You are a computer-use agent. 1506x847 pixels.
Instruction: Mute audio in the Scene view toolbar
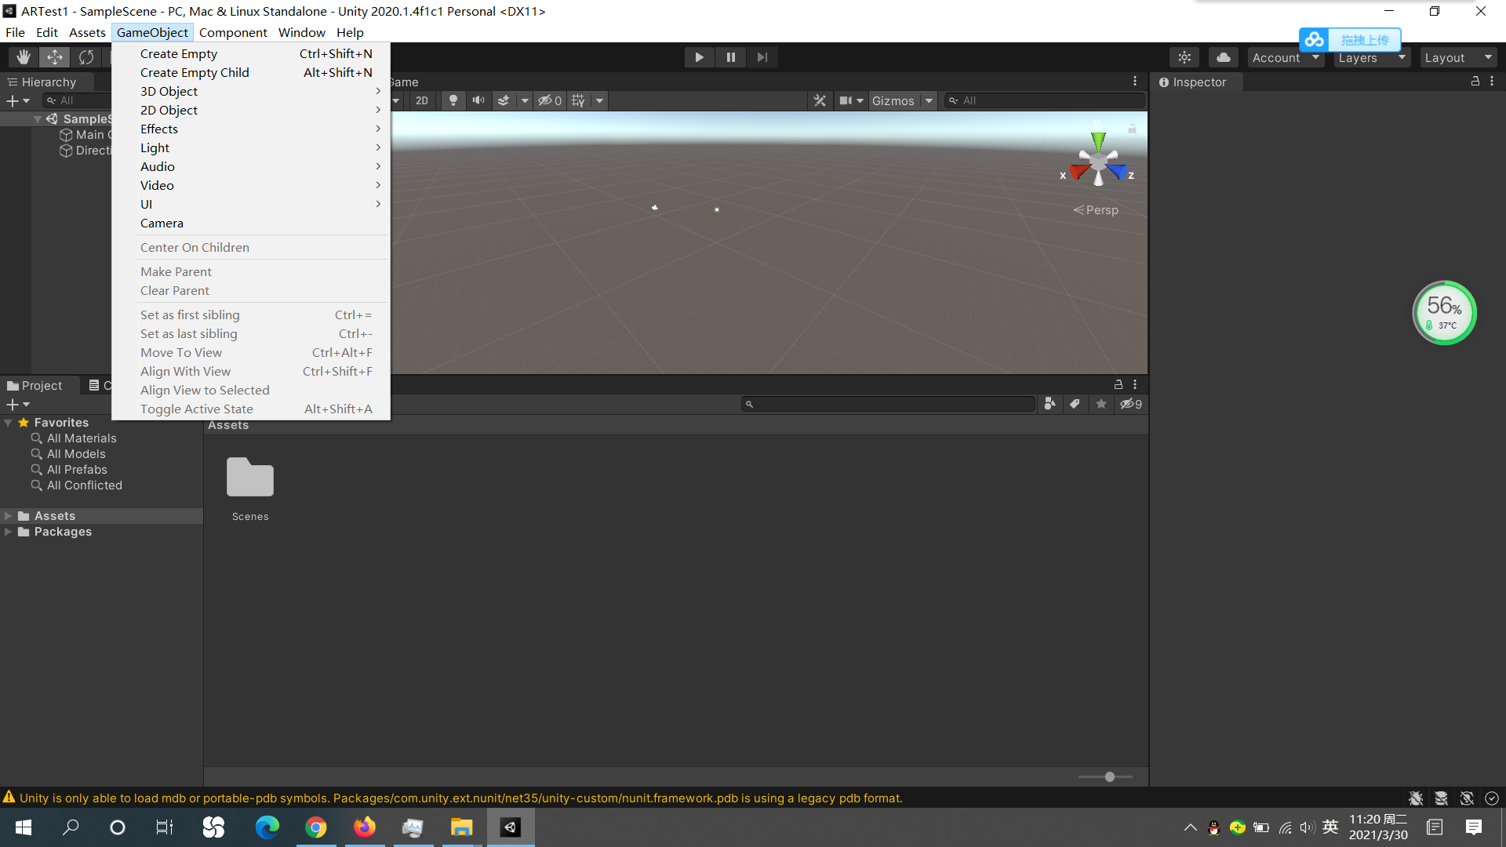[478, 100]
